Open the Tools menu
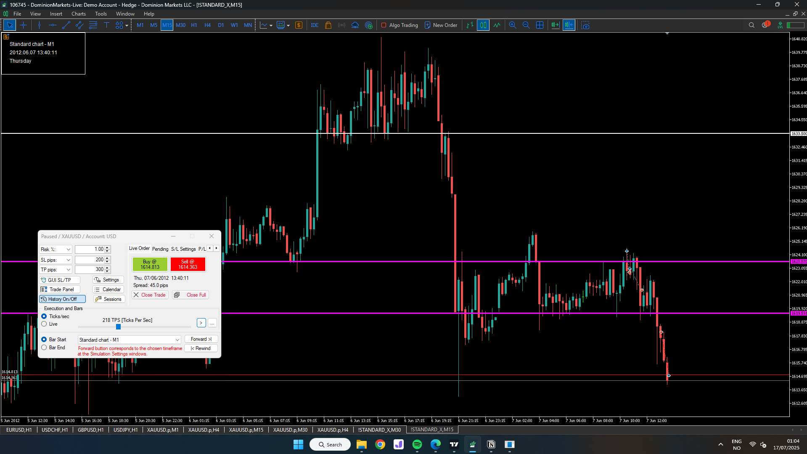 (101, 14)
